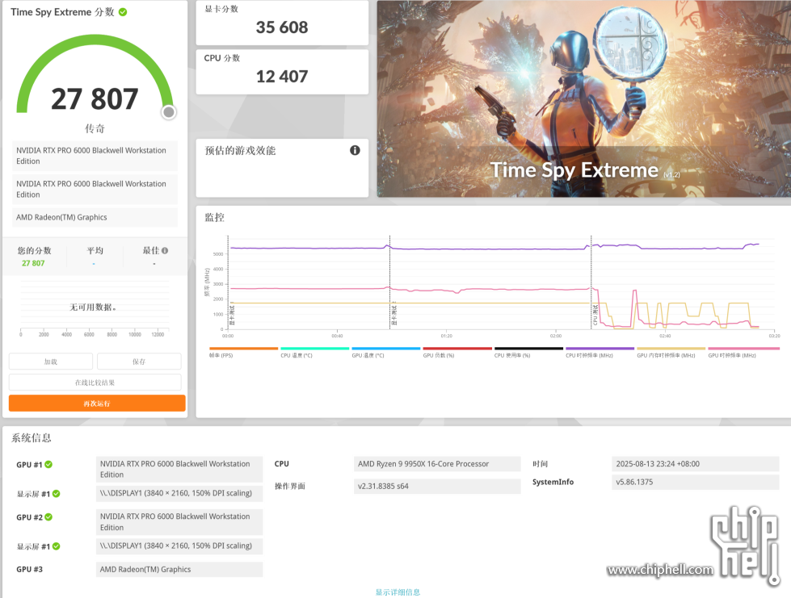Image resolution: width=791 pixels, height=598 pixels.
Task: Open the 显示详细信息 link
Action: point(398,592)
